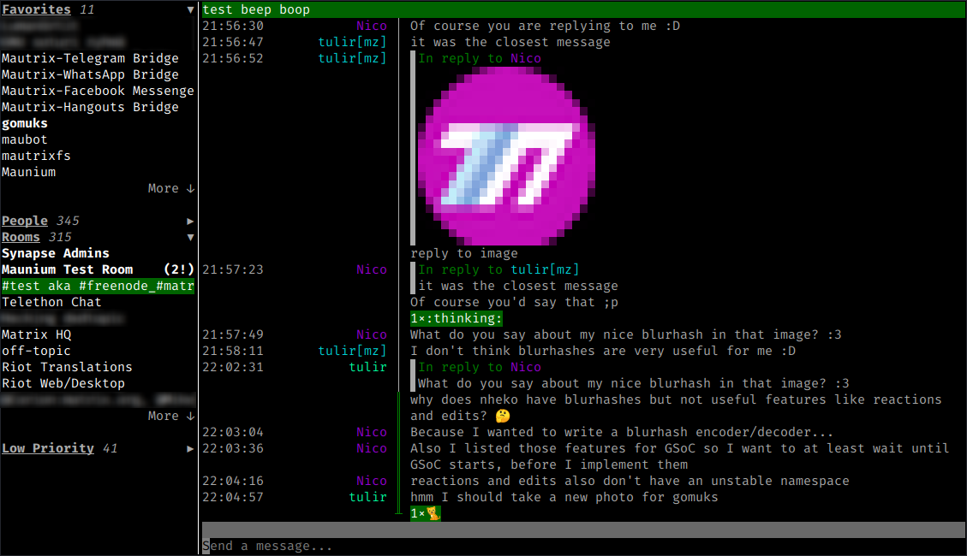
Task: Click 'In reply to Nico' at 22:02:31
Action: [480, 368]
